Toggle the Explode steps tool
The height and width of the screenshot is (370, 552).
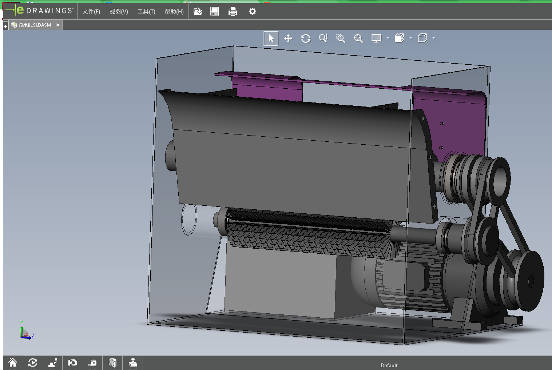pos(53,363)
